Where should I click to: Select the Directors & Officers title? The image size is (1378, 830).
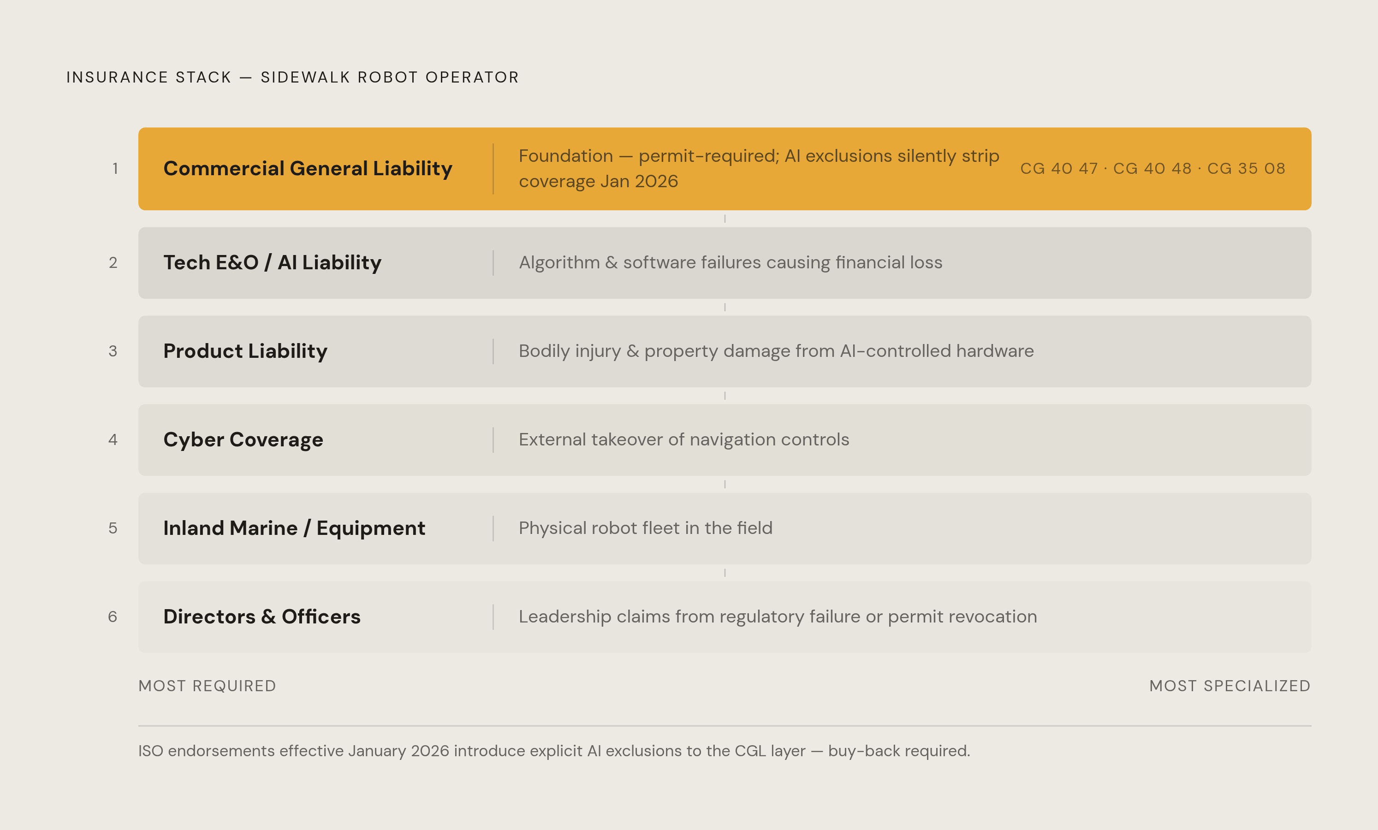[x=262, y=617]
